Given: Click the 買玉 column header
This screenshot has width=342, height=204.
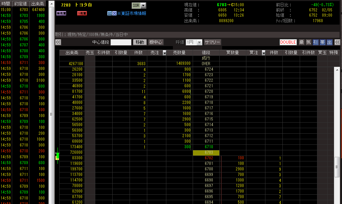Looking at the screenshot, I should pyautogui.click(x=322, y=53).
